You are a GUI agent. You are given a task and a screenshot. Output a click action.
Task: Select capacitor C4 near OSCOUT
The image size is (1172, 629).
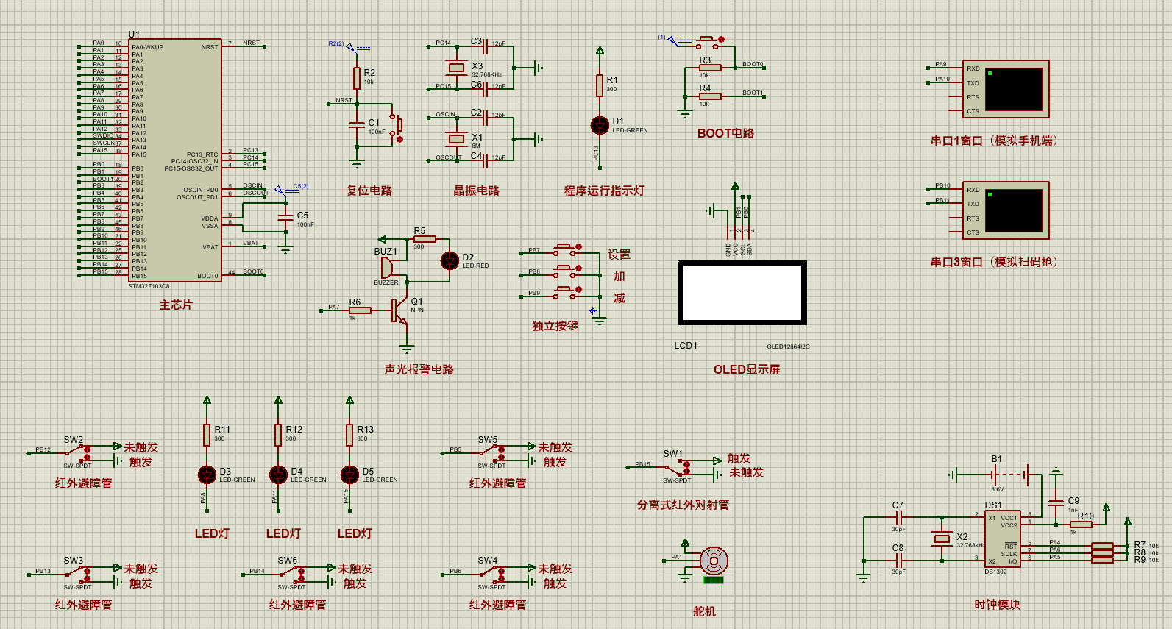click(x=486, y=159)
